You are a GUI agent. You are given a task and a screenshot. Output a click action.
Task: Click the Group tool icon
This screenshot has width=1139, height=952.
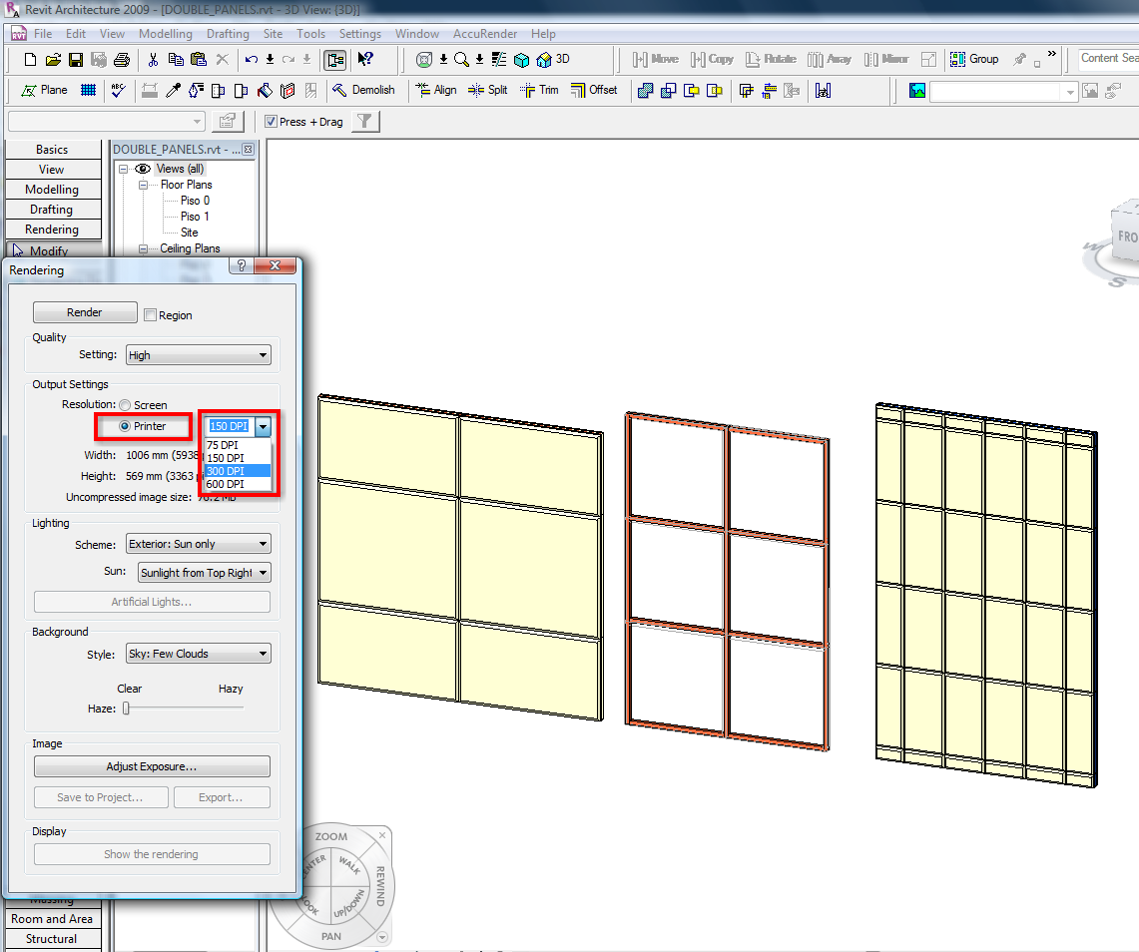(x=974, y=59)
